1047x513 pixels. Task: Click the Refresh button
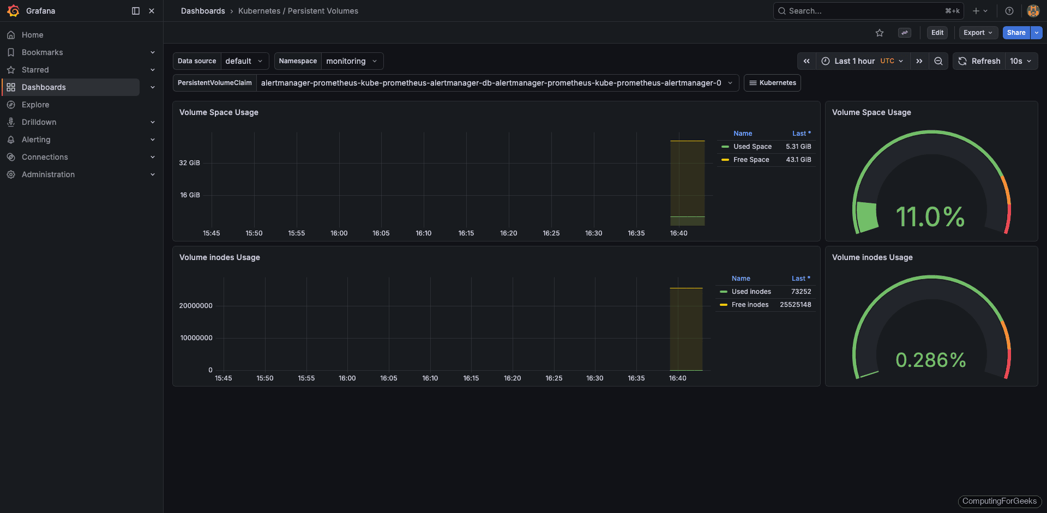click(x=979, y=61)
